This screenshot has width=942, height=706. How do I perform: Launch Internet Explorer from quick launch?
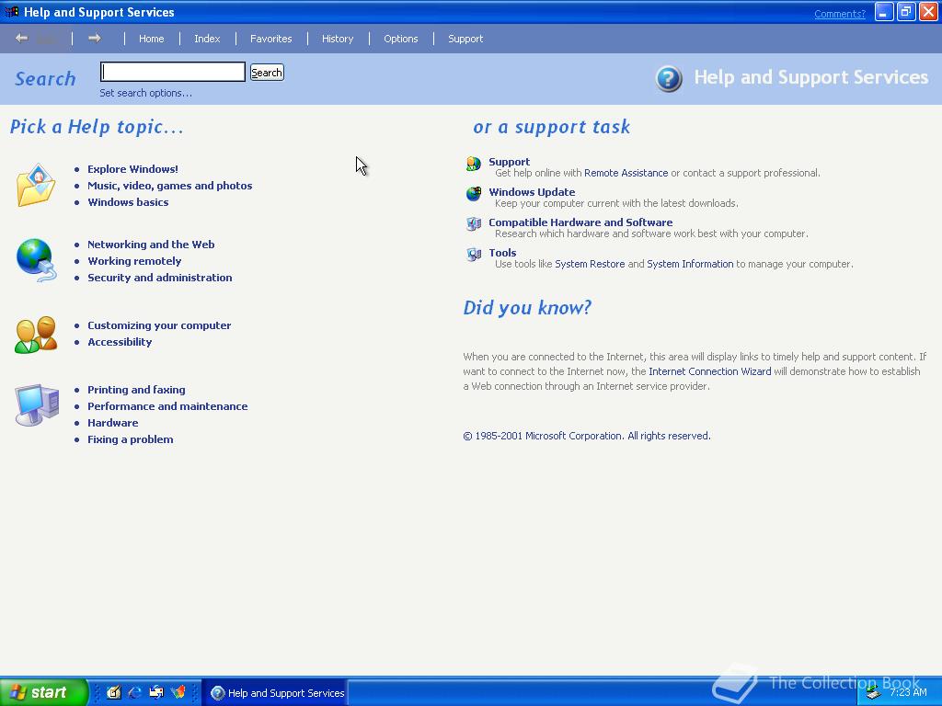point(135,692)
